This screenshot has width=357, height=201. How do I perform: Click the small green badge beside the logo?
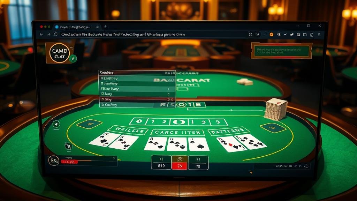[73, 59]
